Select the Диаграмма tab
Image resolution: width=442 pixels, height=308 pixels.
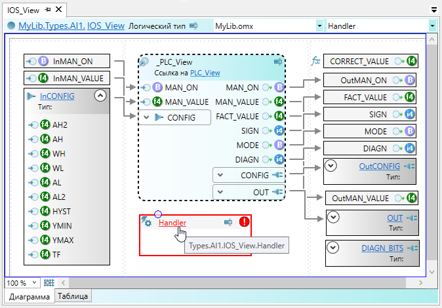(28, 296)
